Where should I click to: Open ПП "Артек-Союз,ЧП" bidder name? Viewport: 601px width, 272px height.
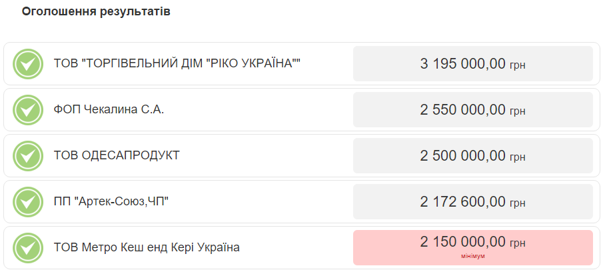coord(111,202)
